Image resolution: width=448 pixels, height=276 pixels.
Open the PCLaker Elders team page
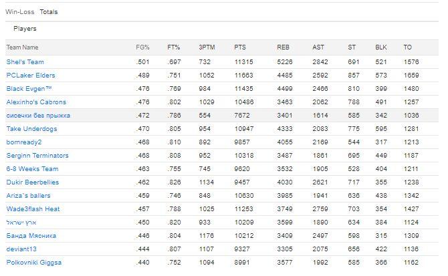point(31,76)
